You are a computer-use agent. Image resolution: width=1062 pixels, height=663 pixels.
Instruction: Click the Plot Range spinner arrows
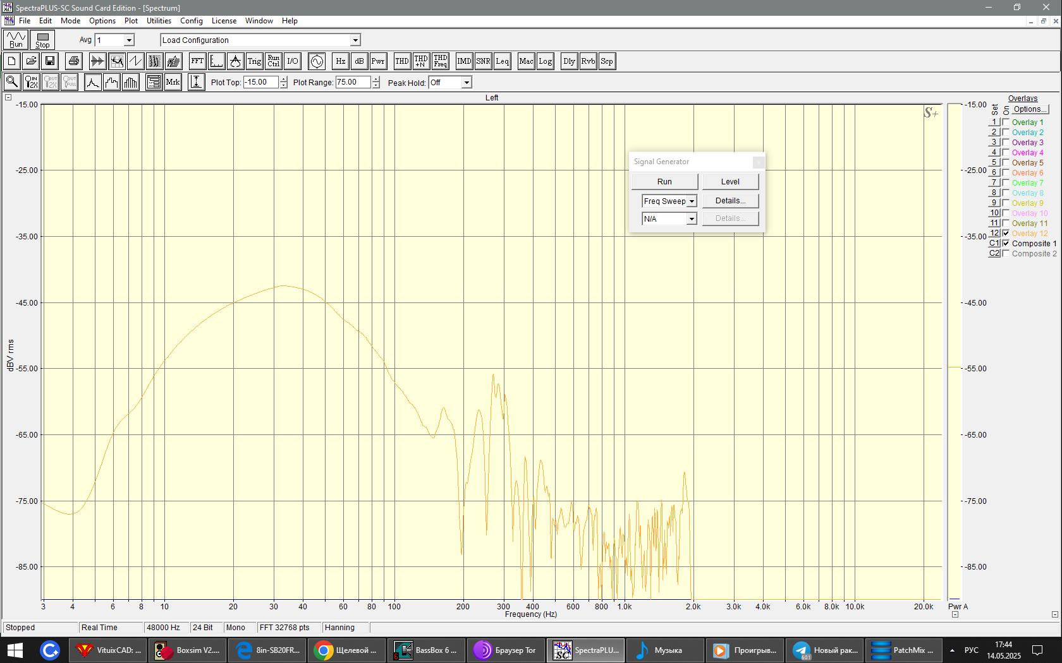click(x=376, y=82)
